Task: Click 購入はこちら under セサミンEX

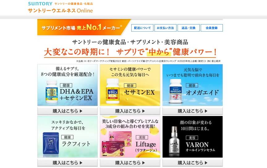Action: click(130, 111)
